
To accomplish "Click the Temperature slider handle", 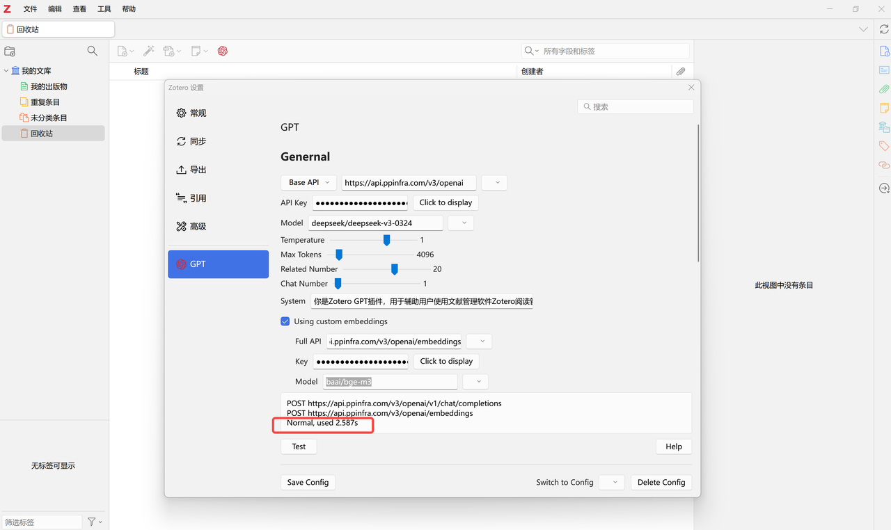I will [x=386, y=240].
